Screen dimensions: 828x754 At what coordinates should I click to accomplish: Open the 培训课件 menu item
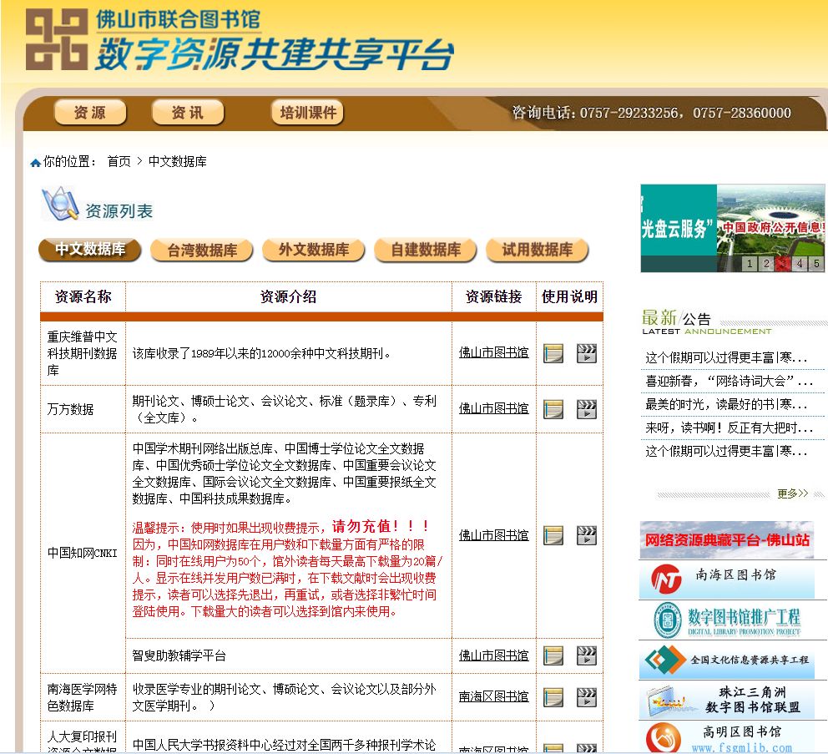pyautogui.click(x=307, y=114)
